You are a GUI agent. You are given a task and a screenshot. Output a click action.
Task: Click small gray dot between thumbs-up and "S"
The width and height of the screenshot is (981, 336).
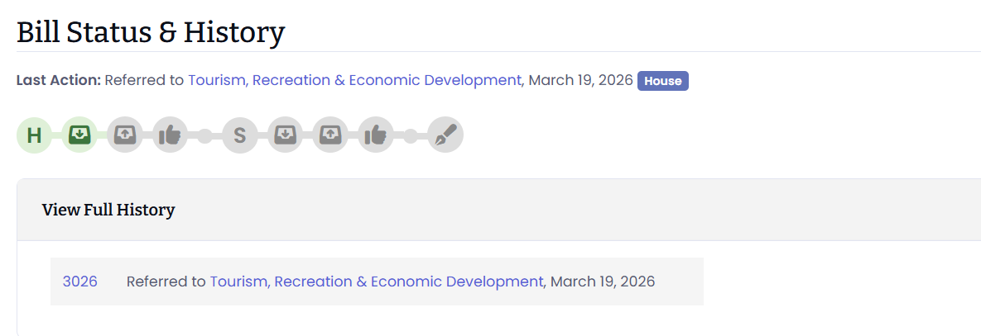(x=204, y=135)
